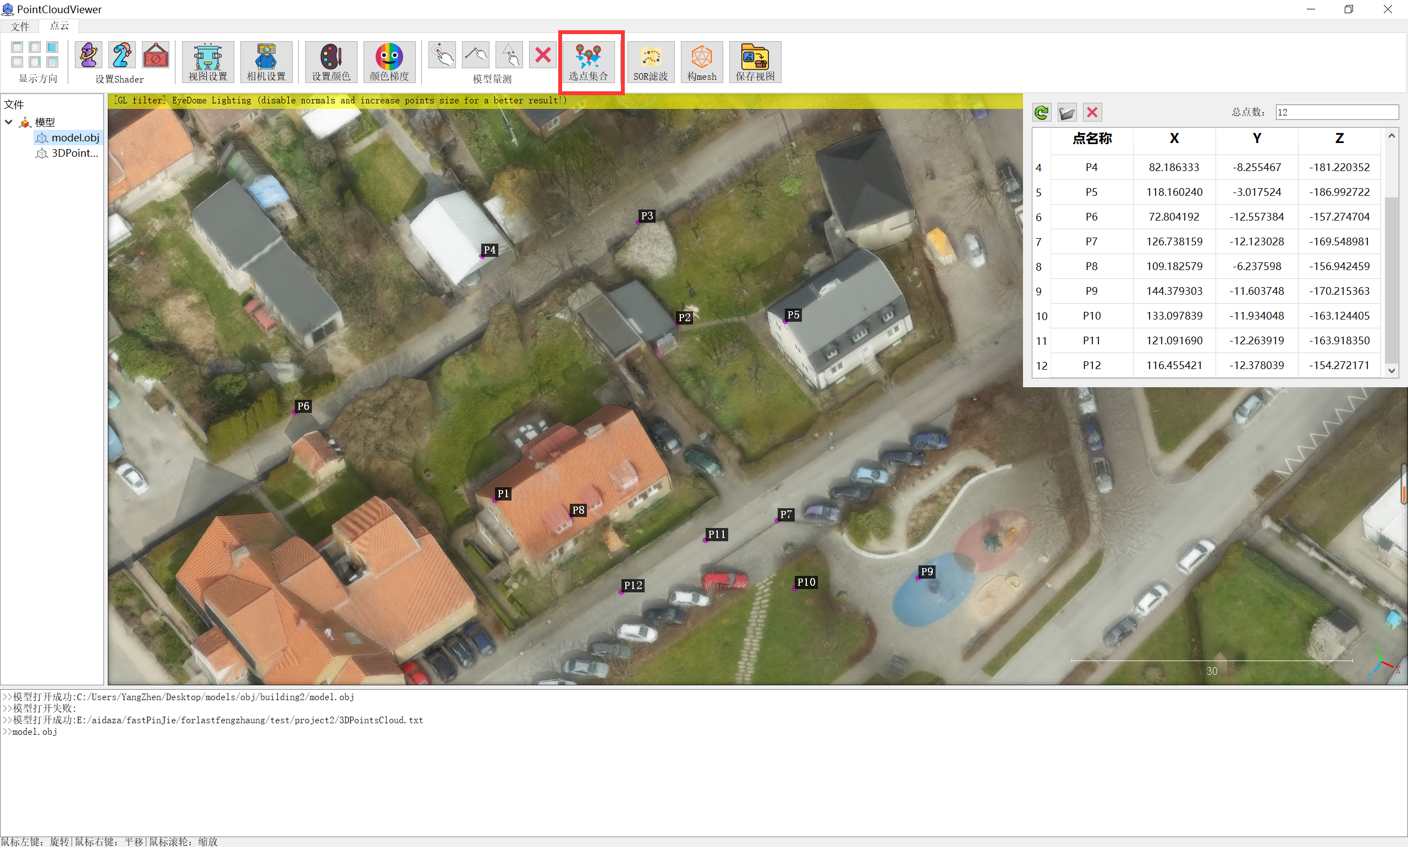Select the purple number-1 Shader icon

click(89, 56)
